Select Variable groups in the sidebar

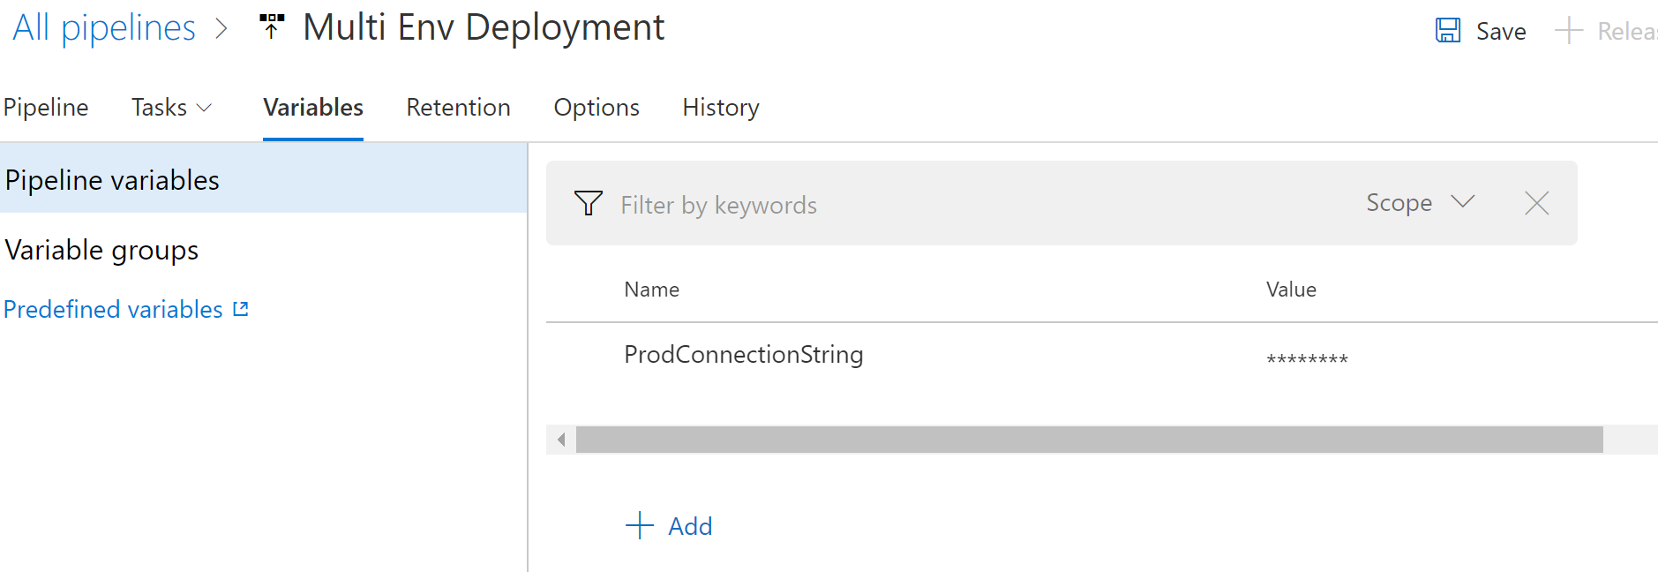pyautogui.click(x=101, y=251)
